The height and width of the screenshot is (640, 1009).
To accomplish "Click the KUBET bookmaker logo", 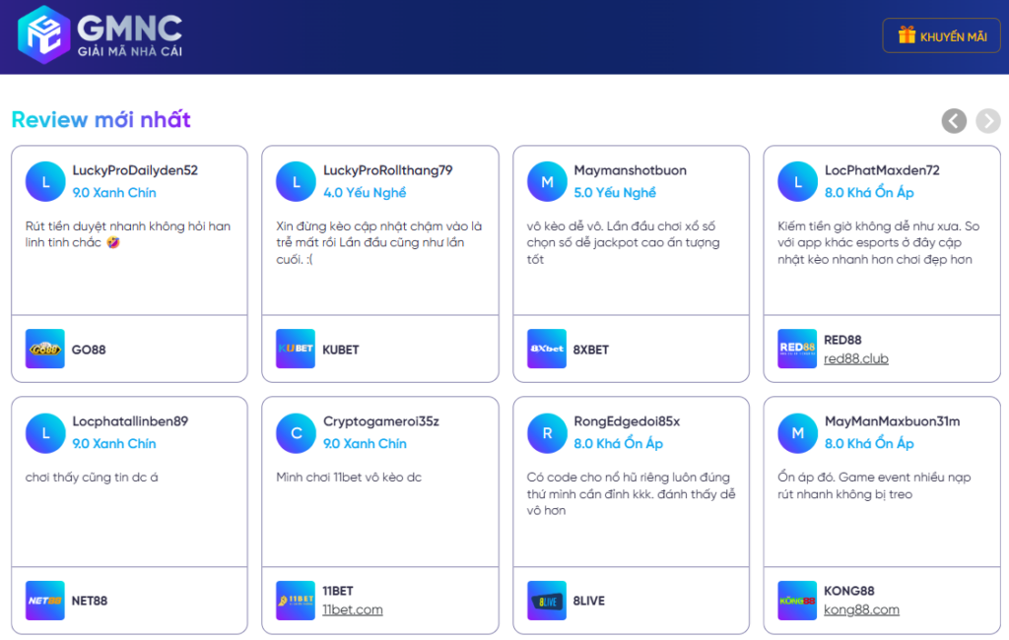I will click(296, 350).
